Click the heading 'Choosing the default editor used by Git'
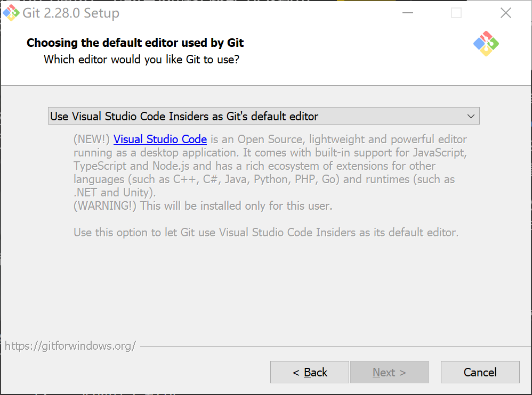 point(135,43)
